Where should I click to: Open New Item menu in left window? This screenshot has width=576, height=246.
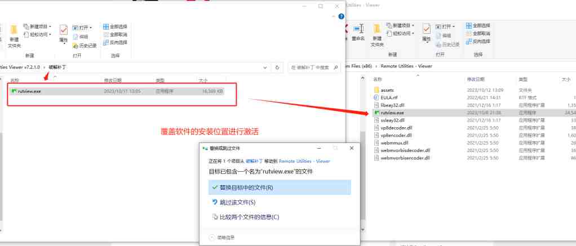pyautogui.click(x=37, y=27)
